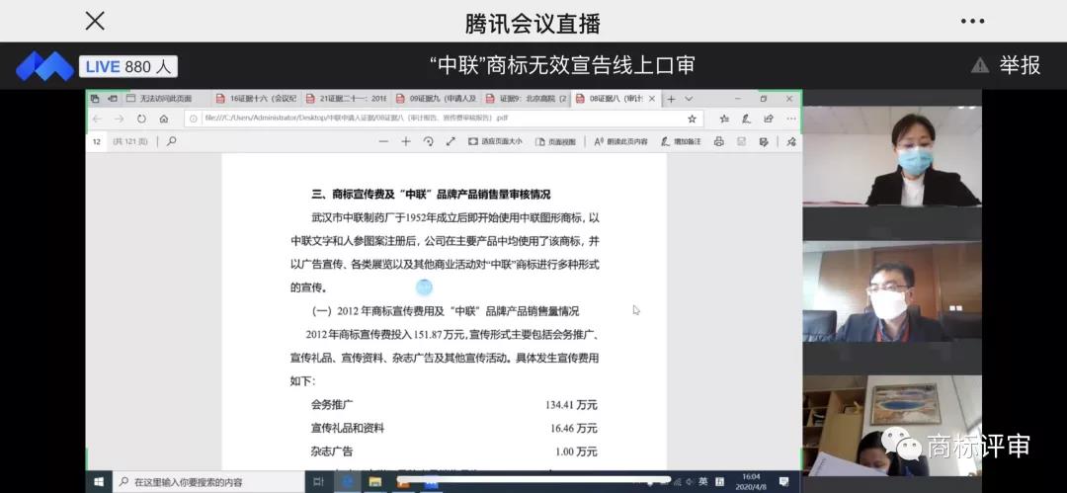Refresh the page in the browser
The height and width of the screenshot is (493, 1067).
click(x=141, y=119)
